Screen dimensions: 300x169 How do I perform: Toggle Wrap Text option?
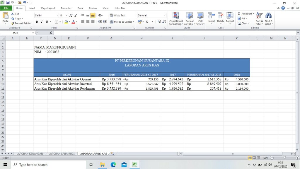point(118,15)
